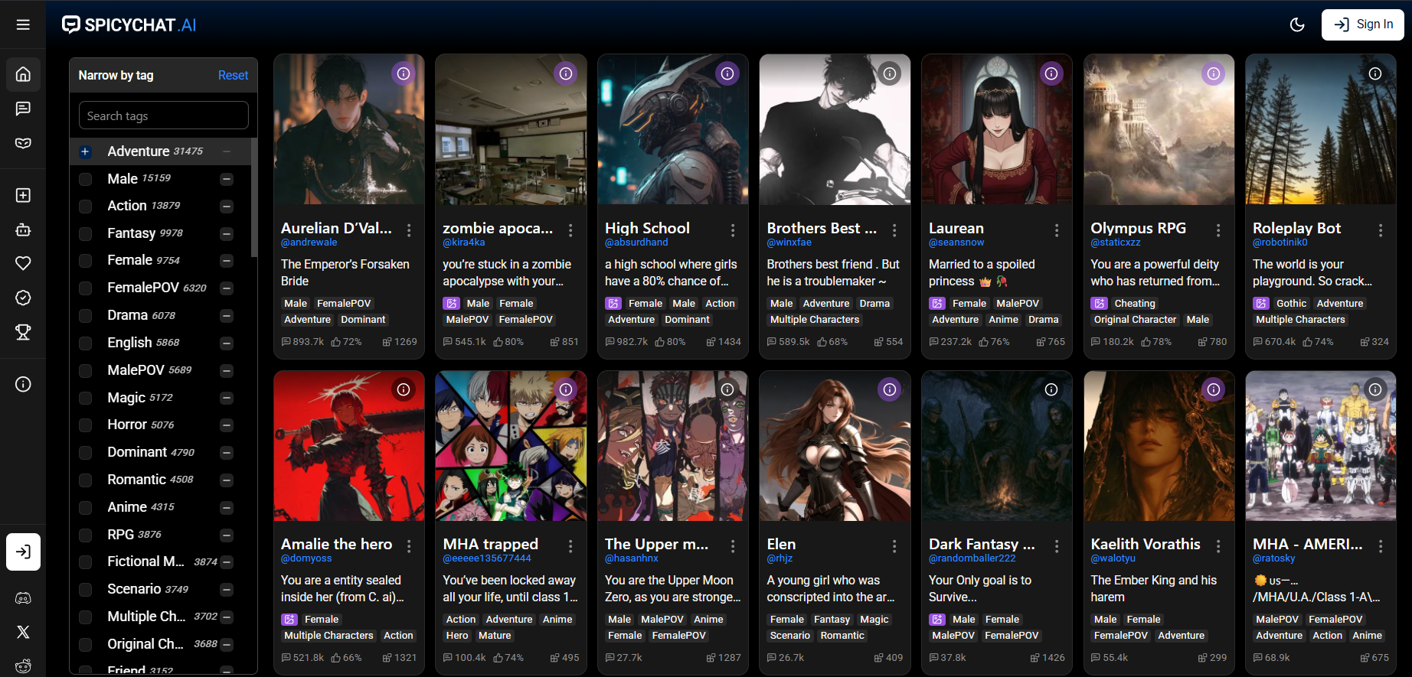Viewport: 1412px width, 677px height.
Task: Show info for zombie apocalypse card
Action: coord(566,73)
